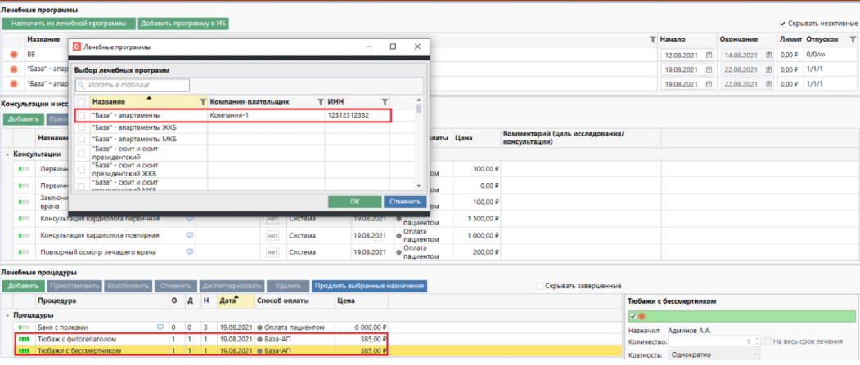Viewport: 860px width, 365px height.
Task: Click the status bars icon for Тюбаж с фитогепатолом
Action: pos(23,339)
